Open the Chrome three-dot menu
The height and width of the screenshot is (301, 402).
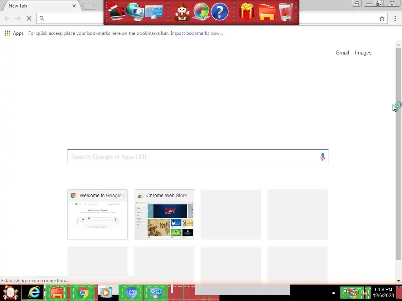(x=395, y=18)
